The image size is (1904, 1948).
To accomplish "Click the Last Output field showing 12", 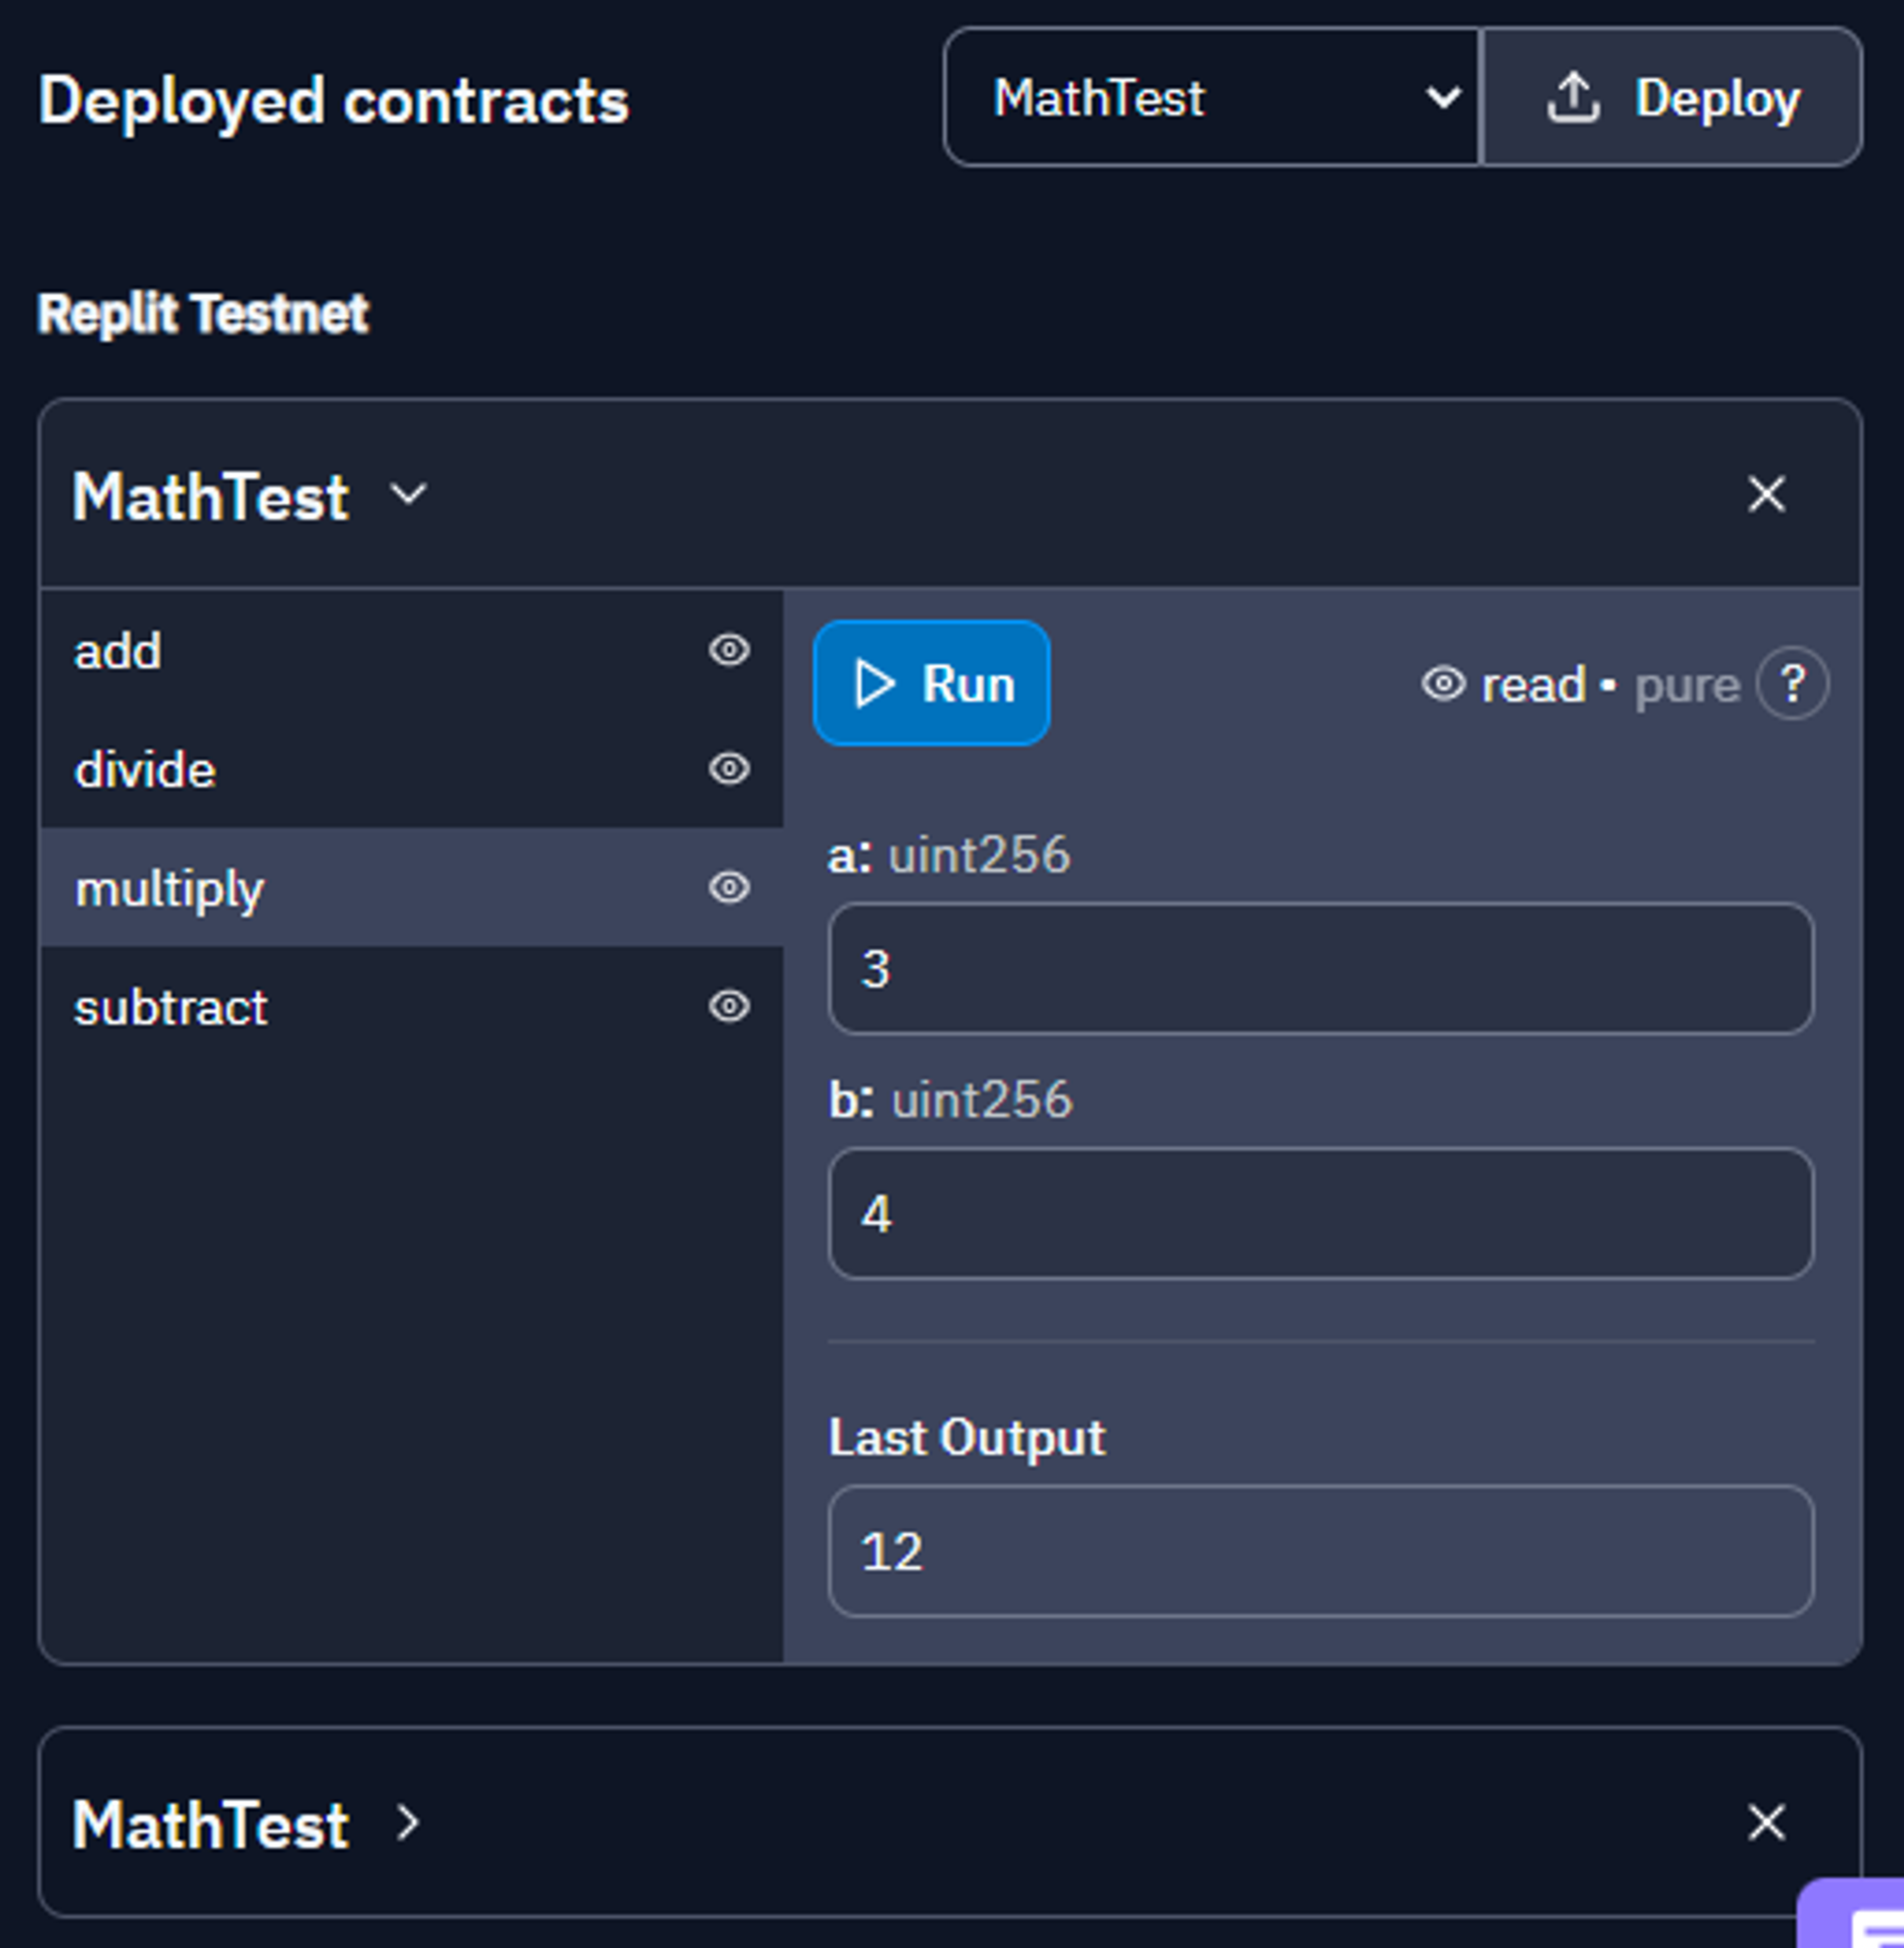I will click(1320, 1551).
